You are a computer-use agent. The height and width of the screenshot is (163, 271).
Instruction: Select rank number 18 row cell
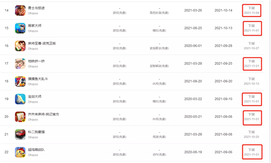point(7,81)
